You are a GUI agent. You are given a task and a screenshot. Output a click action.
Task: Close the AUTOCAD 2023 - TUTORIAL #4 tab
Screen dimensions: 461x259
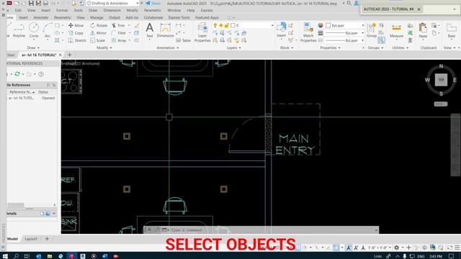tap(419, 9)
